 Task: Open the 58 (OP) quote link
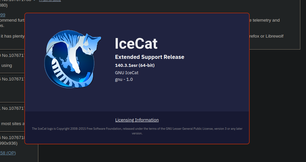coord(8,153)
